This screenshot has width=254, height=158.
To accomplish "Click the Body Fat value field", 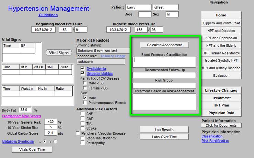I will click(x=25, y=110).
